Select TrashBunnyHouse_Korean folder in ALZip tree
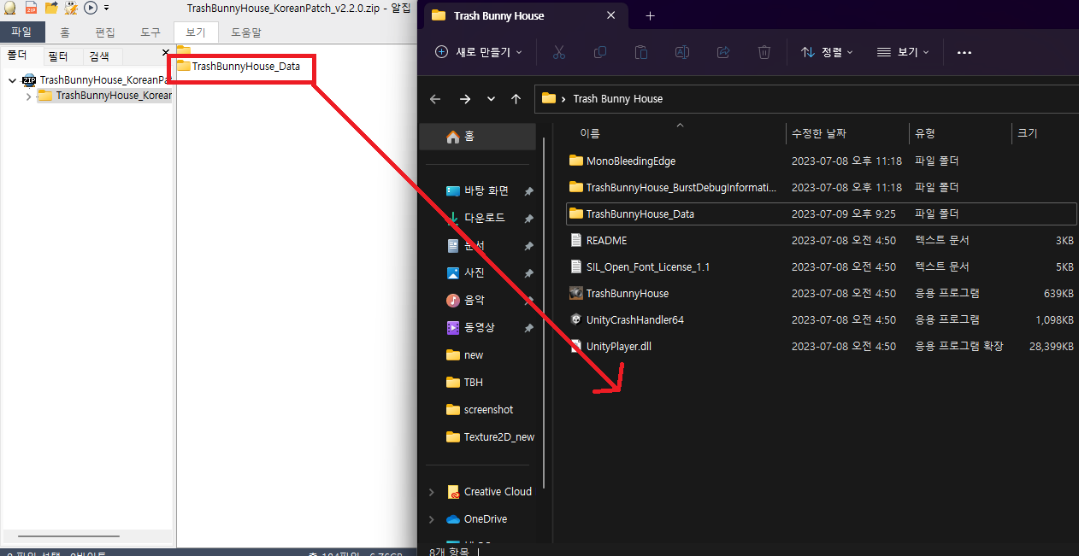This screenshot has width=1079, height=556. click(105, 96)
